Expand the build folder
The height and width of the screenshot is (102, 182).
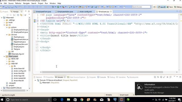click(4, 22)
